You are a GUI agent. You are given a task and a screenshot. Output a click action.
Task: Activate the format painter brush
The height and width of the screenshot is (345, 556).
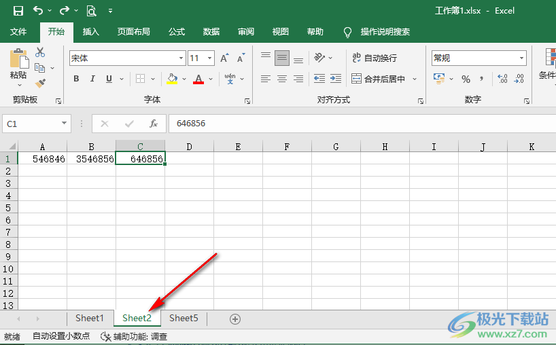[x=40, y=84]
